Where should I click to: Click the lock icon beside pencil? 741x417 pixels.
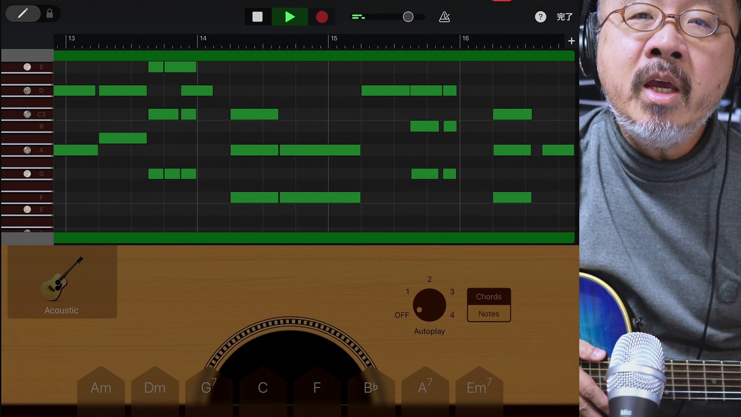click(x=50, y=14)
